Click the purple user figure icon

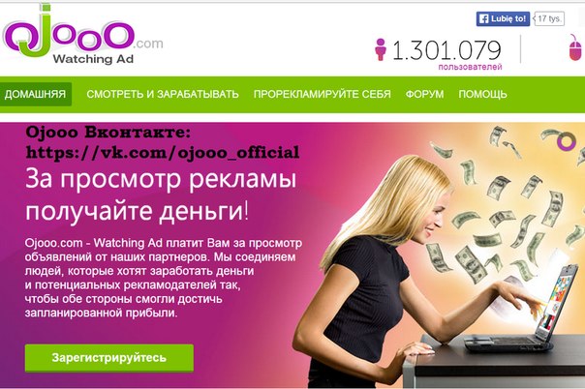tap(381, 49)
